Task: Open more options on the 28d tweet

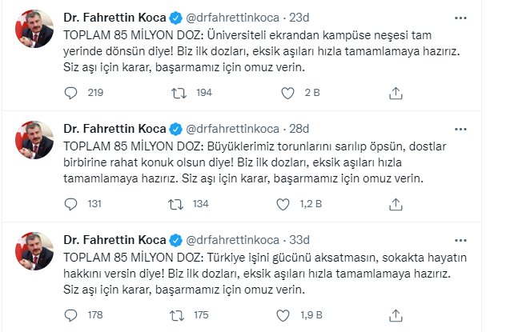Action: 460,129
